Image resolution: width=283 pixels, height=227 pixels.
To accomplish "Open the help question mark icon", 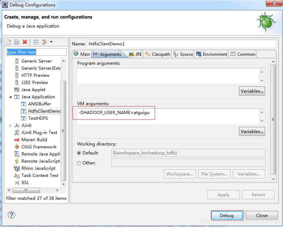I will click(11, 215).
